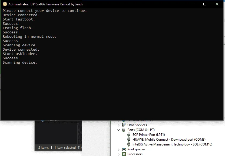Select the Ports (COM & LPT) category icon
The width and height of the screenshot is (225, 156).
[x=124, y=130]
